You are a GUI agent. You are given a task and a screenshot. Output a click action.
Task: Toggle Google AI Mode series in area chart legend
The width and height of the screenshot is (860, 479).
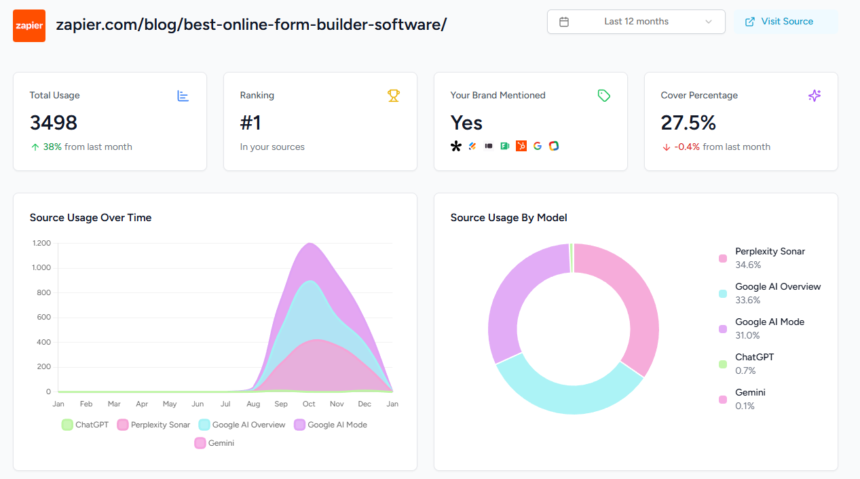[330, 425]
